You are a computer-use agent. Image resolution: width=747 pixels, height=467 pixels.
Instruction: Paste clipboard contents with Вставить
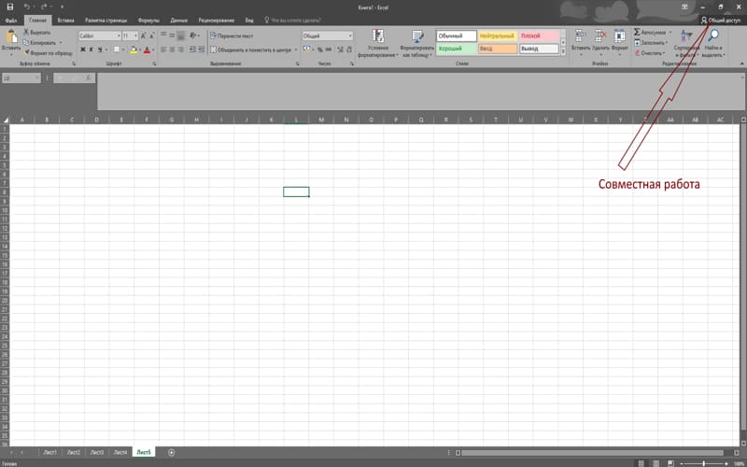11,42
